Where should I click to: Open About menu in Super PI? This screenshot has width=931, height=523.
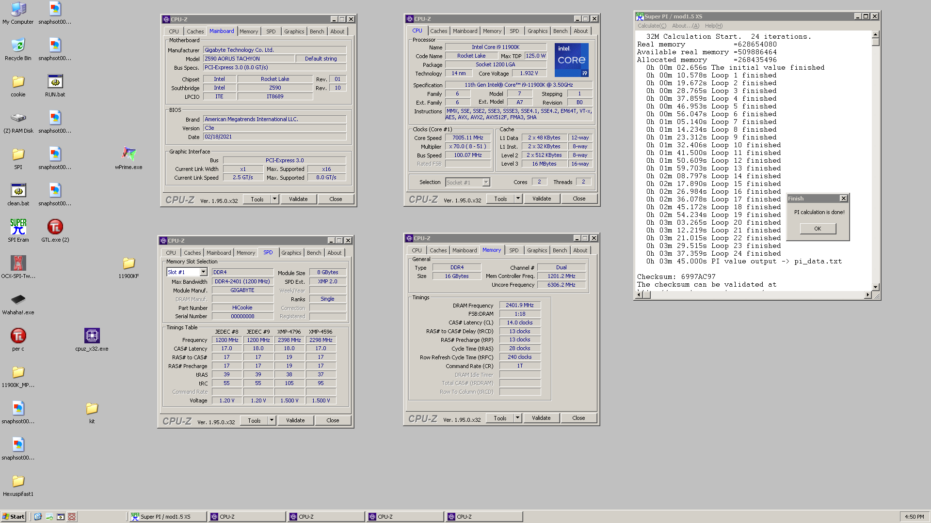pyautogui.click(x=685, y=26)
